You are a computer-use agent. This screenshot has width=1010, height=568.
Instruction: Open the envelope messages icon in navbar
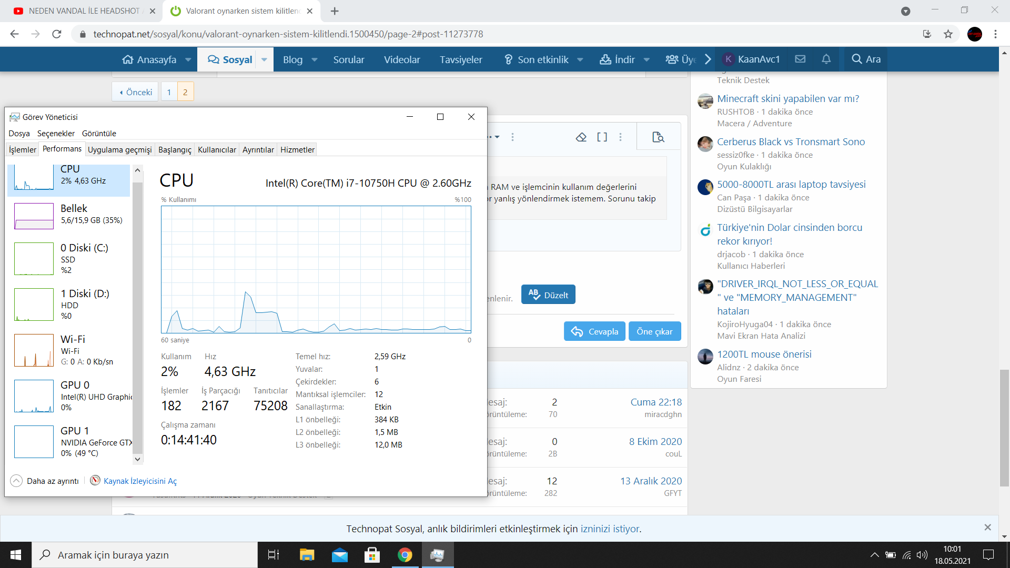coord(800,59)
